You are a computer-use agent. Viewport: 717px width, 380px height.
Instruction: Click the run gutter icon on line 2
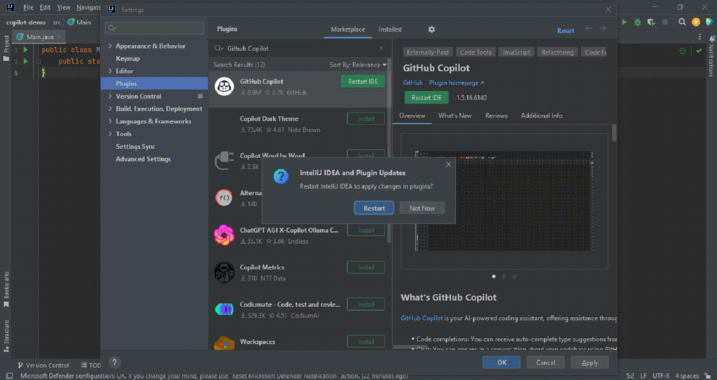pos(26,61)
